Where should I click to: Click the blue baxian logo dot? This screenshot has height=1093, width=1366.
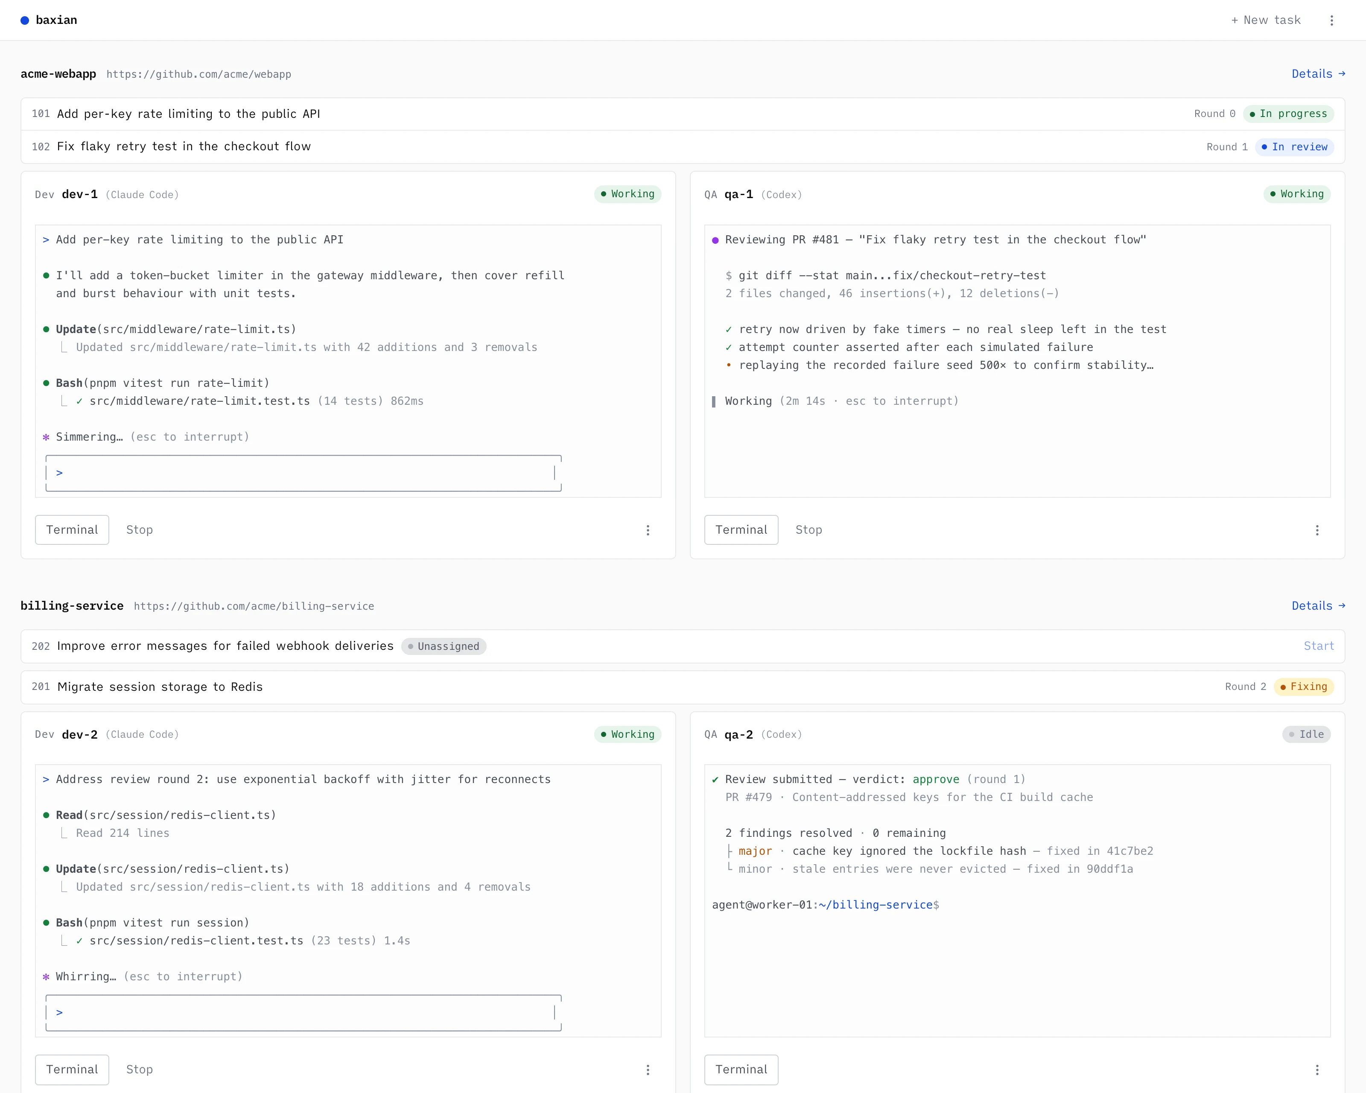[x=25, y=20]
